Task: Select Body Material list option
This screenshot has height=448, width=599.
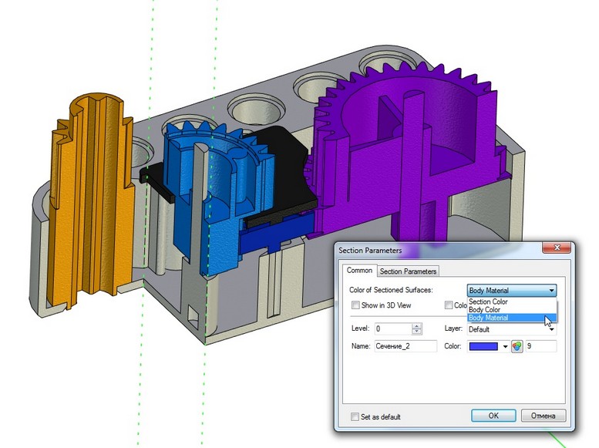Action: click(489, 318)
